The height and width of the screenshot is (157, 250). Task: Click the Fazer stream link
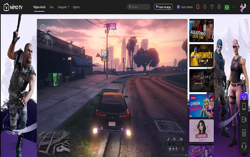(185, 7)
